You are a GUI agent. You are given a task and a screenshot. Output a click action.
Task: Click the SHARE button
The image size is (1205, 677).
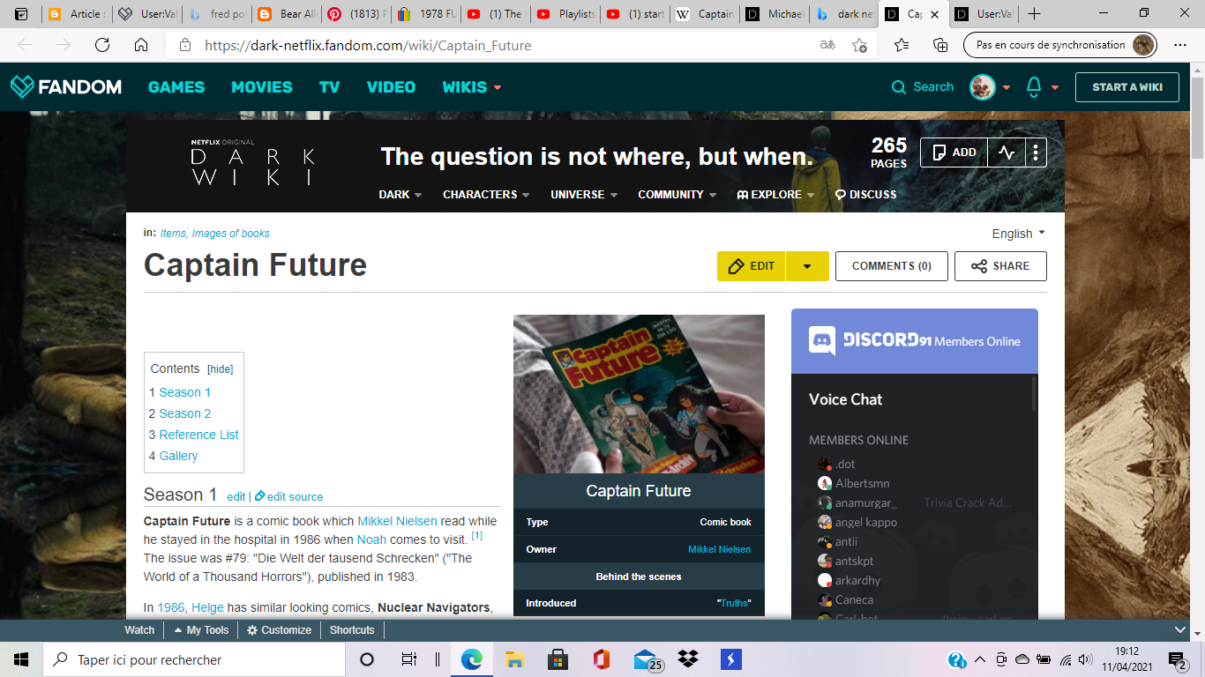pyautogui.click(x=1000, y=266)
